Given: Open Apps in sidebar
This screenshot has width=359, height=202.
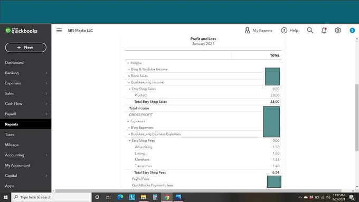Looking at the screenshot, I should (x=10, y=186).
